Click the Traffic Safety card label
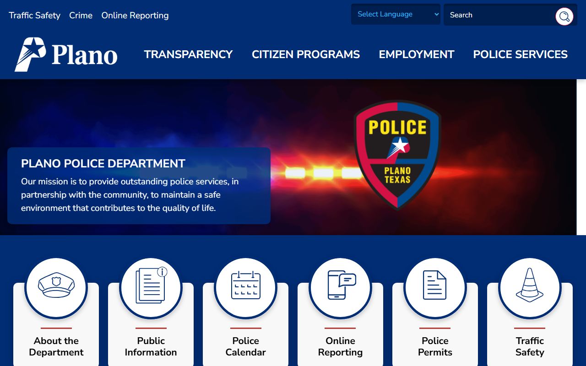586x366 pixels. (530, 346)
